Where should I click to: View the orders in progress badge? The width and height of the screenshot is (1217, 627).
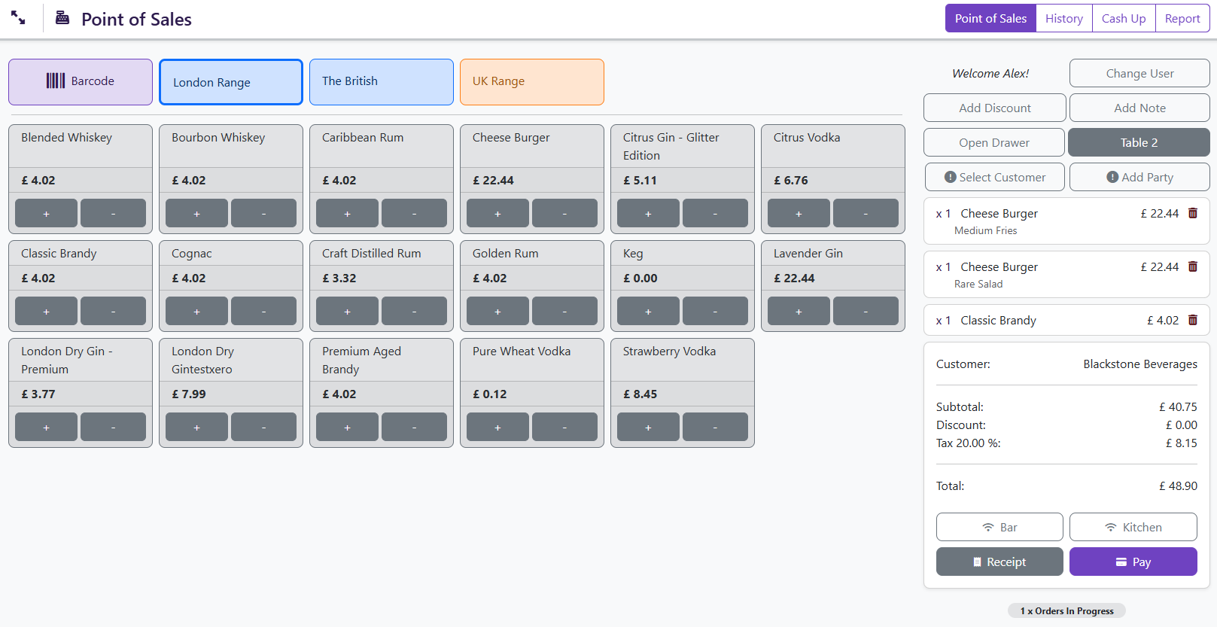click(1066, 610)
